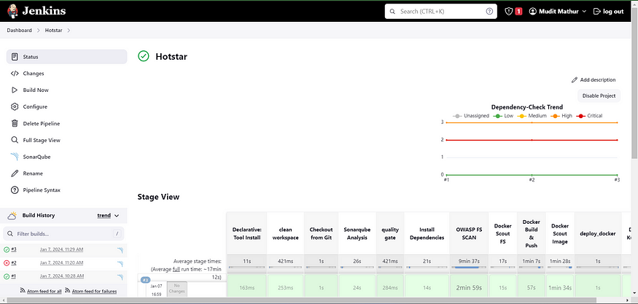Click the Pipeline Syntax help icon
This screenshot has height=304, width=638.
tap(15, 190)
